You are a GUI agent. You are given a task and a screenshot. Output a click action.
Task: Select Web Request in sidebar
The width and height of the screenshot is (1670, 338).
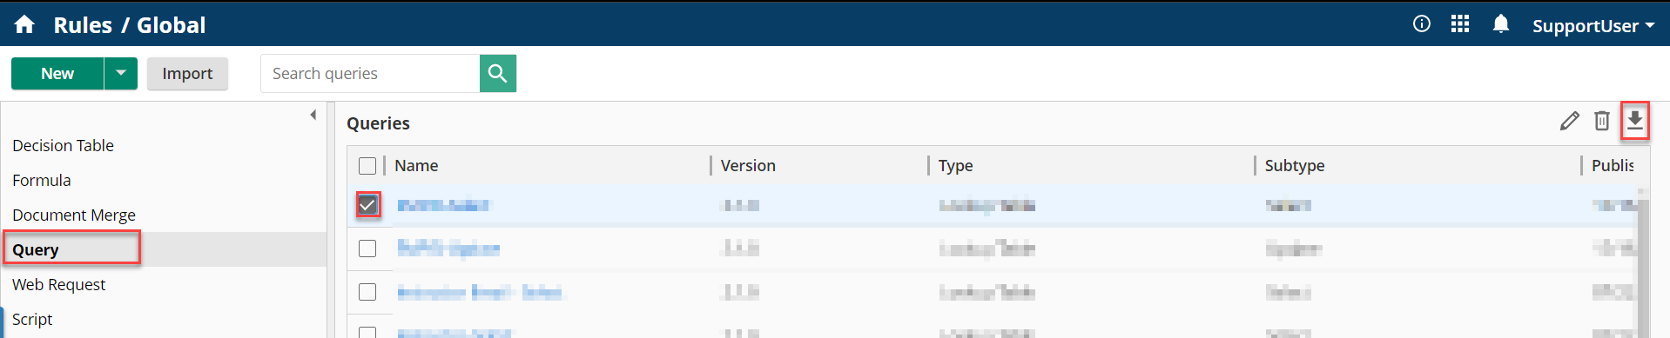tap(58, 284)
